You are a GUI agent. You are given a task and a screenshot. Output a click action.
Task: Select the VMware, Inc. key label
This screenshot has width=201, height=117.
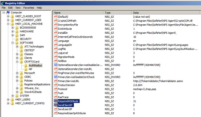[x=32, y=88]
